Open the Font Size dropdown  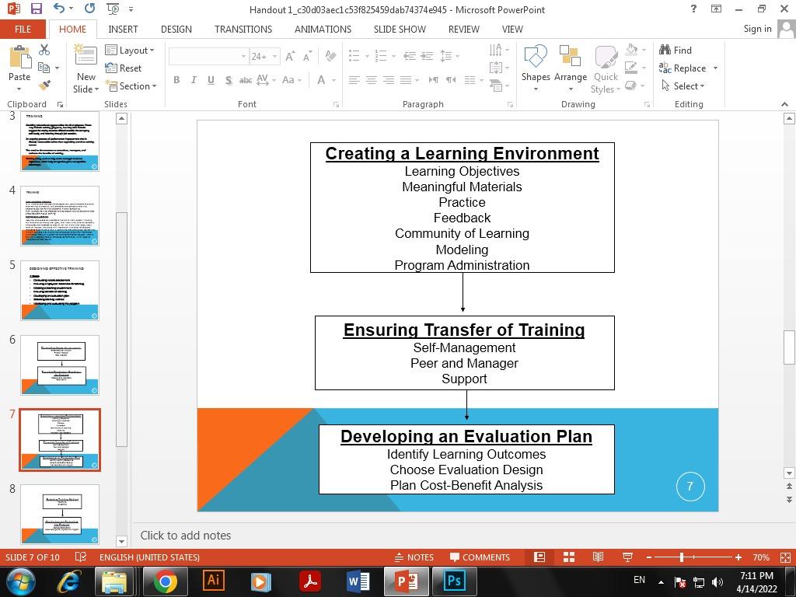click(x=274, y=56)
